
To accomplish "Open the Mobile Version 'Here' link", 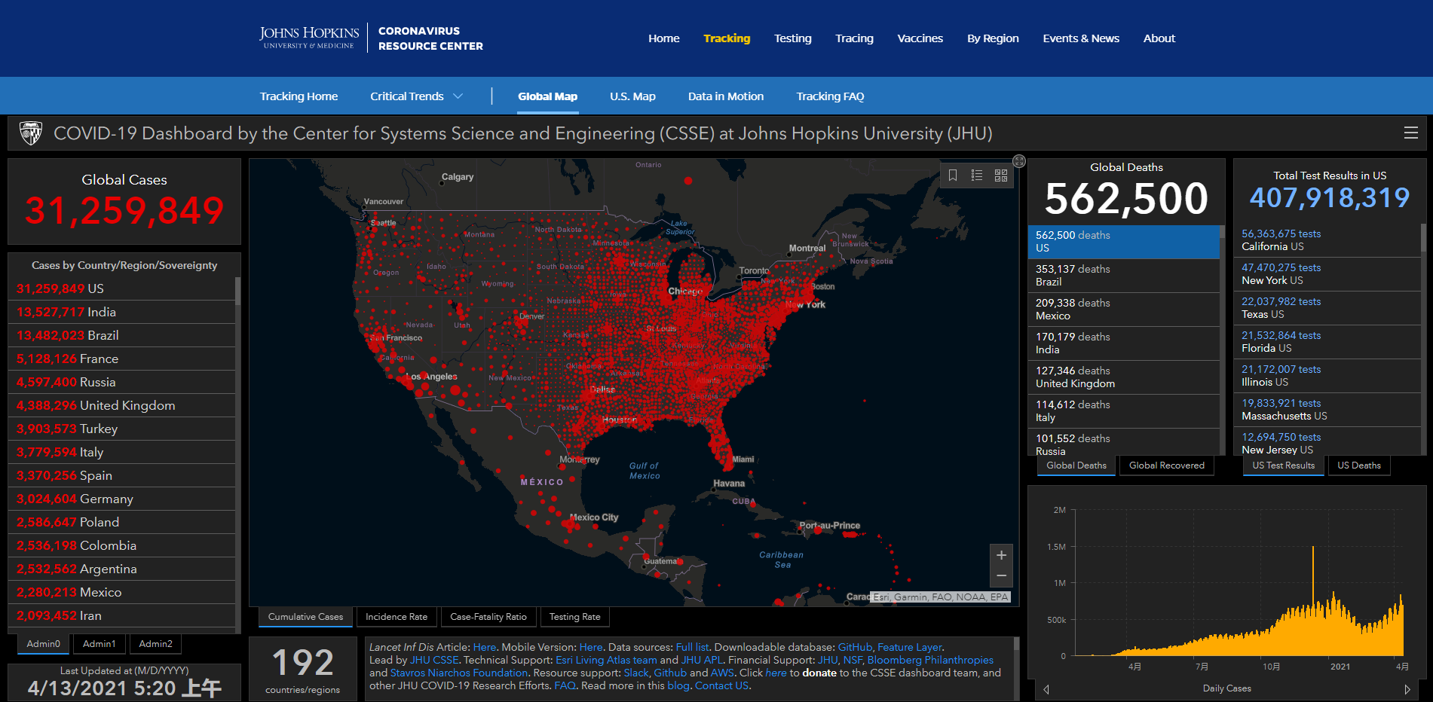I will point(591,647).
